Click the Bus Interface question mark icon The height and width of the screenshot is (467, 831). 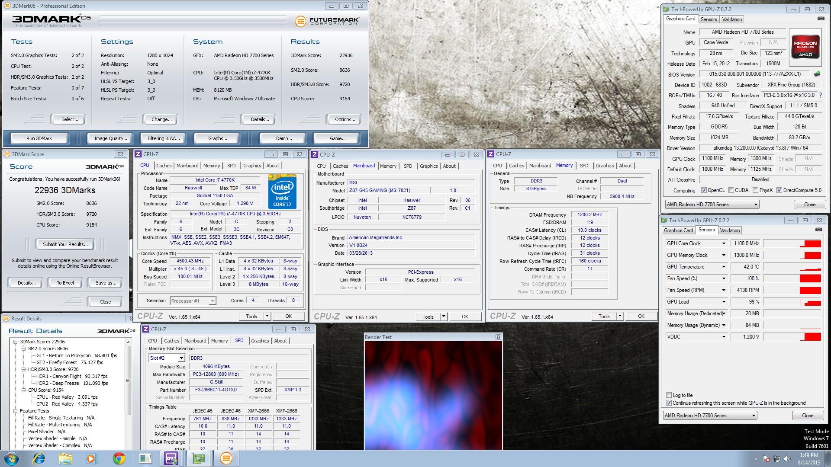point(820,95)
